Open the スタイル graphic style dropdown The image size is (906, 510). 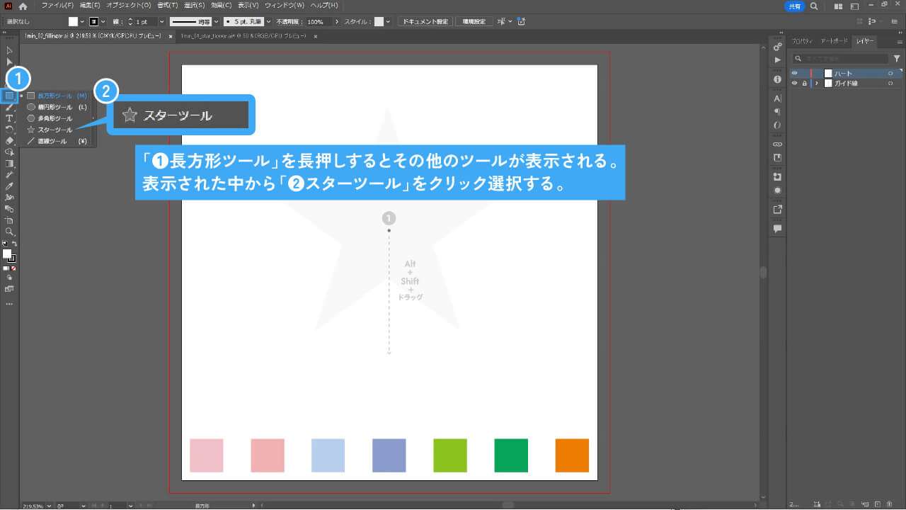pos(387,22)
